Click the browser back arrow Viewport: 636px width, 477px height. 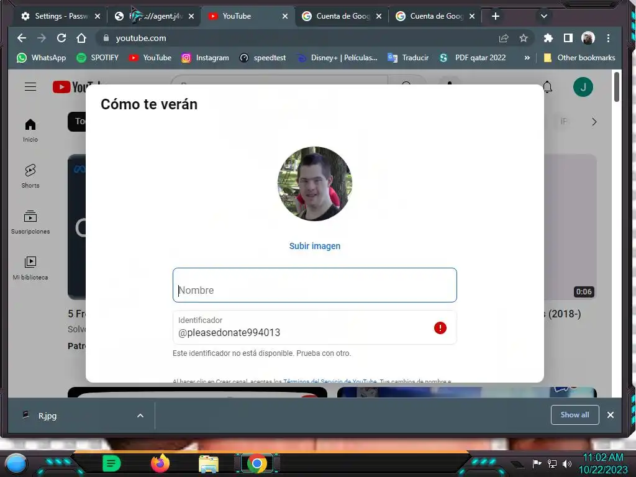(22, 38)
